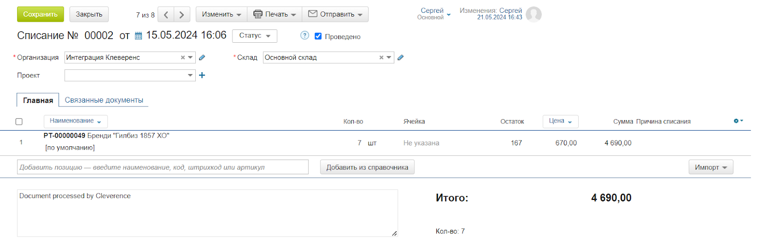This screenshot has height=246, width=762.
Task: Click Добавить из справочника button
Action: [x=367, y=167]
